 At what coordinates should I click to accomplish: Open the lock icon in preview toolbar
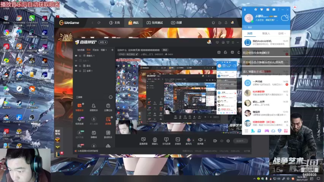pos(226,52)
